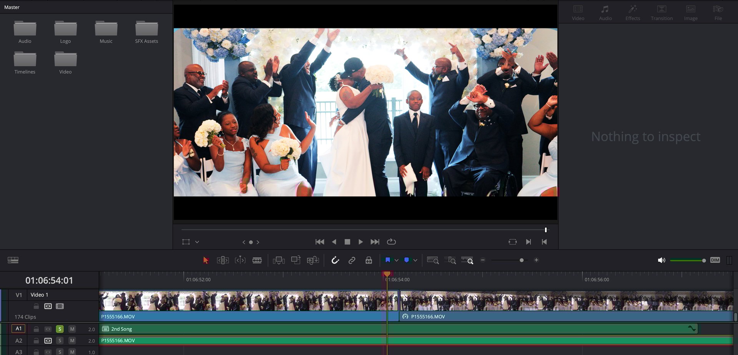Screen dimensions: 738x355
Task: Click the Detail Zoom icon
Action: [x=450, y=260]
